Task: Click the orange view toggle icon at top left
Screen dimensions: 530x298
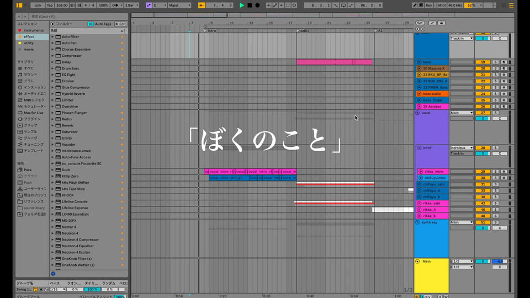Action: pos(19,5)
